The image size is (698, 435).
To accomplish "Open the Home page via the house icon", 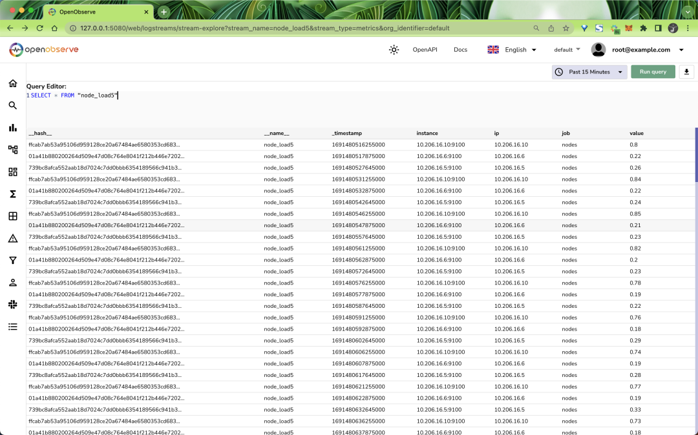I will pyautogui.click(x=12, y=83).
